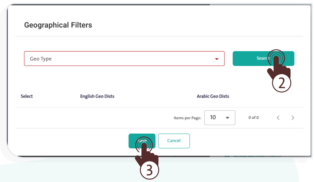The image size is (314, 182).
Task: Click the '0 of 0' page range label
Action: point(253,118)
